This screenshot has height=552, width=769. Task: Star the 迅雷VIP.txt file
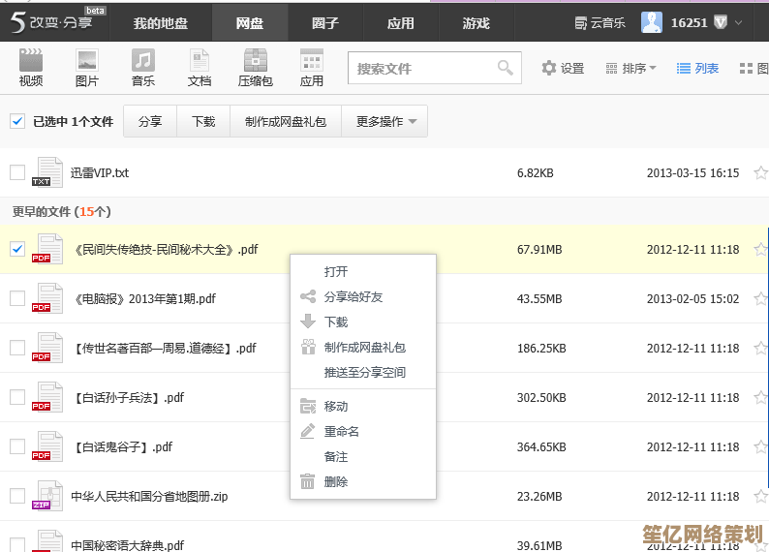tap(760, 172)
